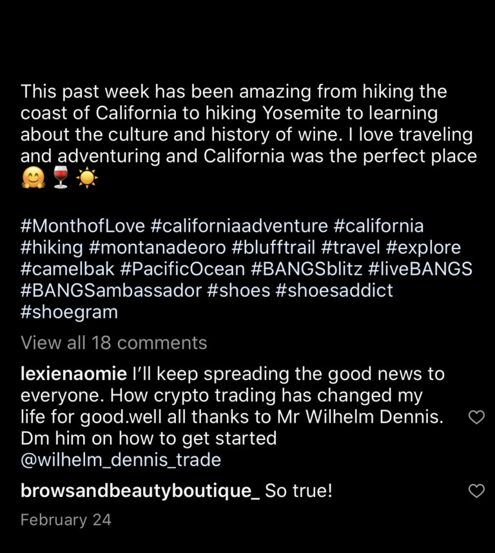This screenshot has width=495, height=553.
Task: Open the #liveBANGS hashtag
Action: (420, 269)
